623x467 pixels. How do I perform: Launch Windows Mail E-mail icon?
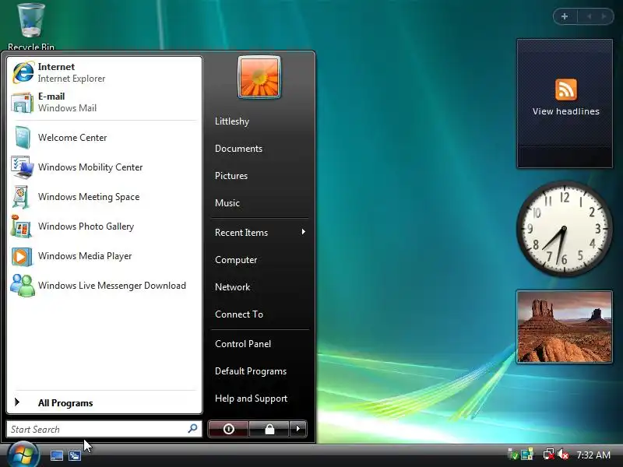tap(23, 103)
